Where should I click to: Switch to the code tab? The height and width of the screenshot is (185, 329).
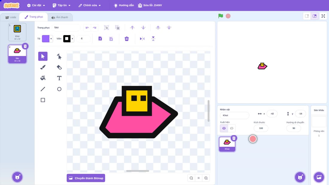pyautogui.click(x=10, y=17)
